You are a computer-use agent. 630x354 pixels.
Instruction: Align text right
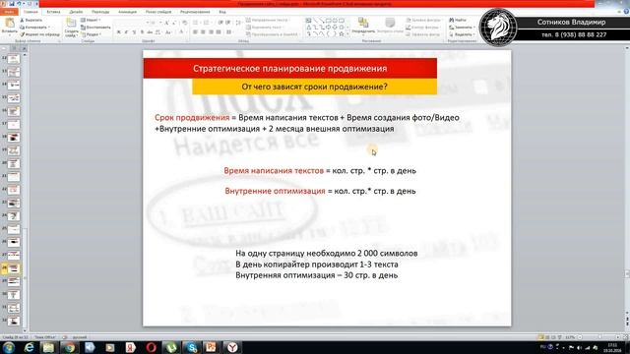click(x=211, y=32)
